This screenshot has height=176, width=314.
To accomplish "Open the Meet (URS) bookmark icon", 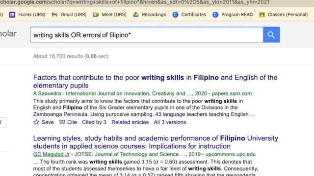I will point(96,15).
